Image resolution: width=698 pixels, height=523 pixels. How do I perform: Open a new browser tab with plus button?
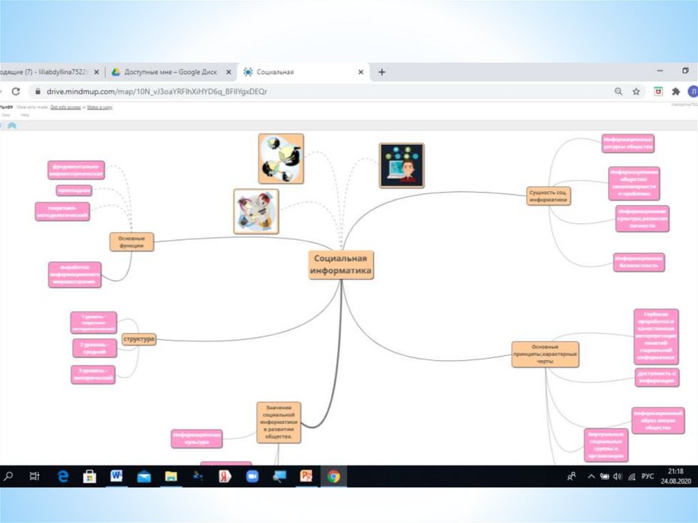point(382,72)
